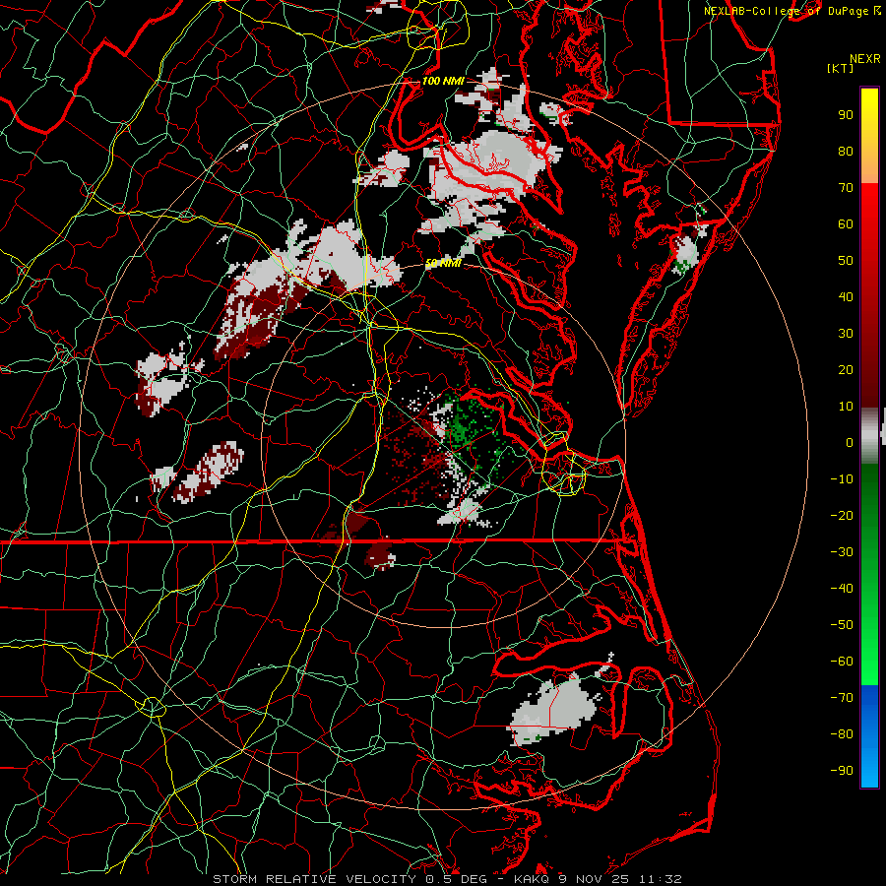The height and width of the screenshot is (886, 886).
Task: Select the 50 value on velocity scale
Action: coord(846,261)
